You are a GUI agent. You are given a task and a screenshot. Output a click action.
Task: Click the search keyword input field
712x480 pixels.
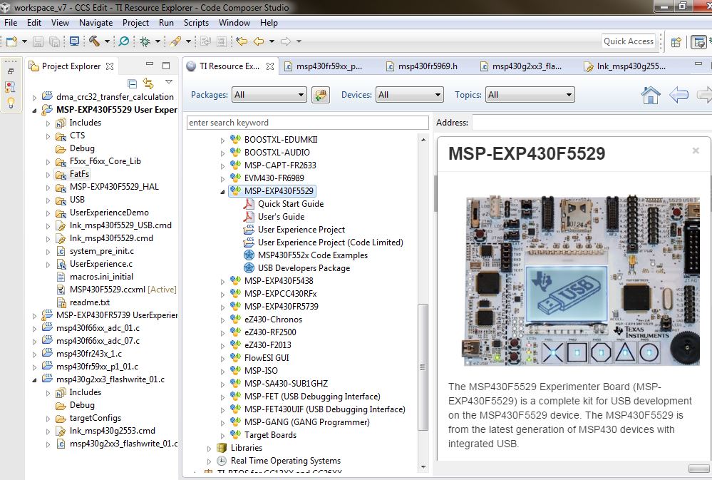click(307, 123)
